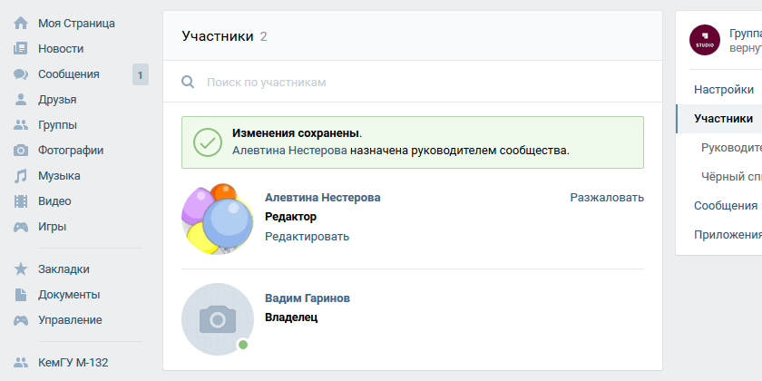
Task: Open the КемГУ М-132 group shortcut
Action: pyautogui.click(x=73, y=363)
